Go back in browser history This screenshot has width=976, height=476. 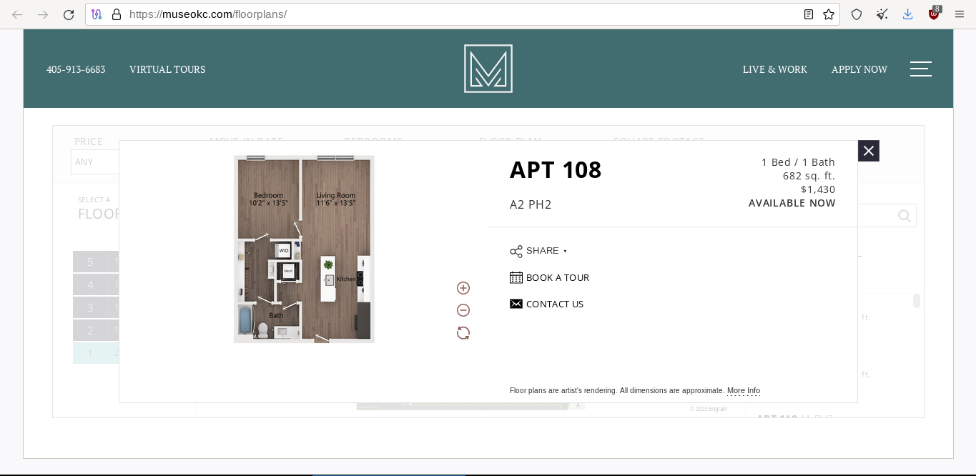click(17, 14)
